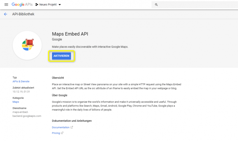Click the Google APIs logo

22,4
